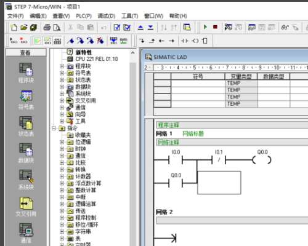The width and height of the screenshot is (308, 246).
Task: Click the 查看 view bar header
Action: 26,52
